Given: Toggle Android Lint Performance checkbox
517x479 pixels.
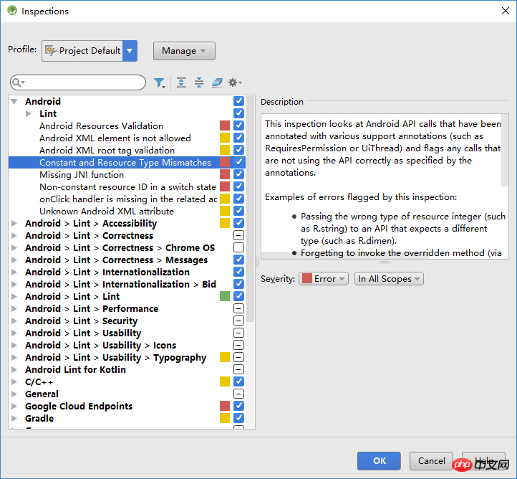Looking at the screenshot, I should [238, 308].
